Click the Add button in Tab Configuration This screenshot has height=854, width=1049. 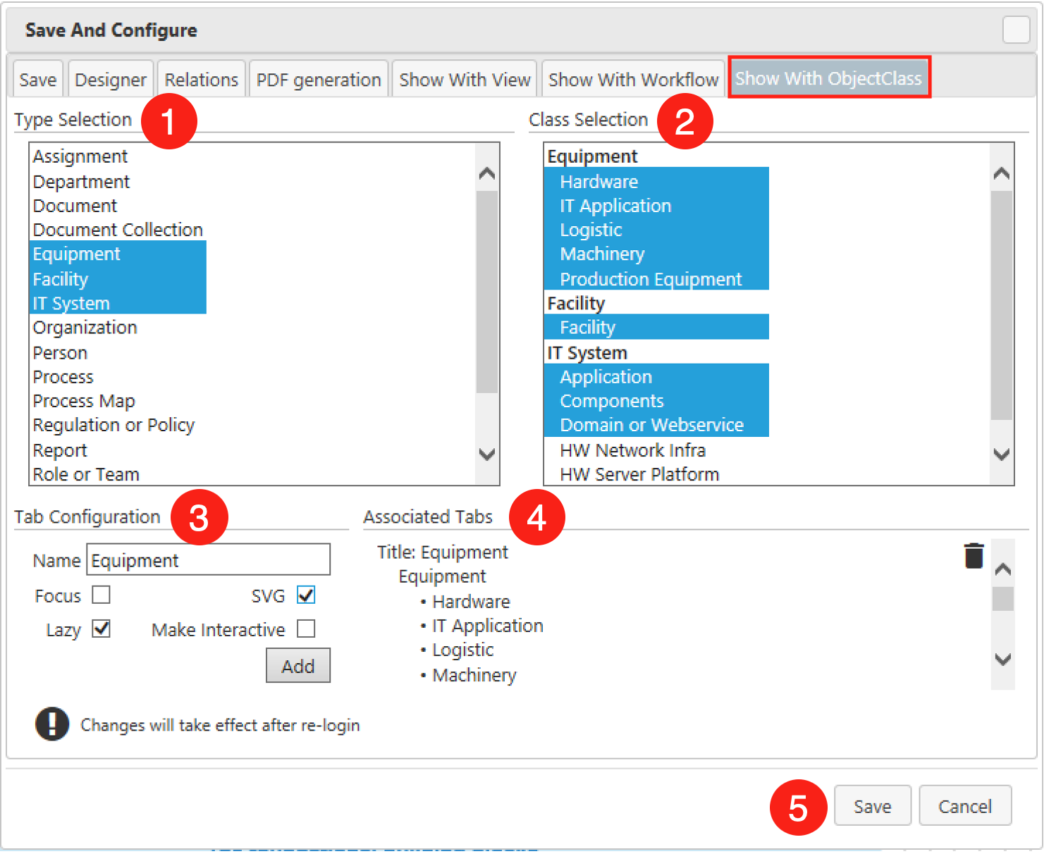(298, 666)
